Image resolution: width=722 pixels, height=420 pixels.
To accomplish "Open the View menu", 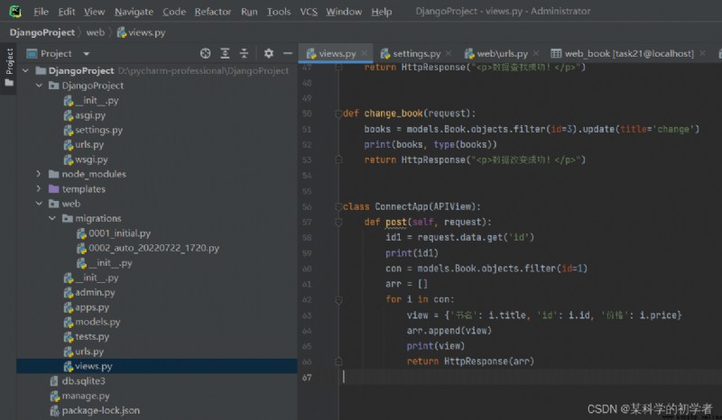I will click(94, 12).
